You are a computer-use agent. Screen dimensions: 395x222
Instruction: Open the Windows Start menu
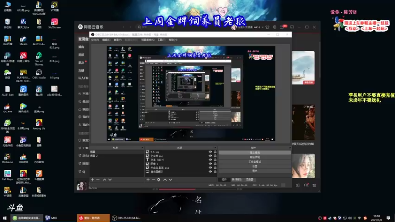5,218
